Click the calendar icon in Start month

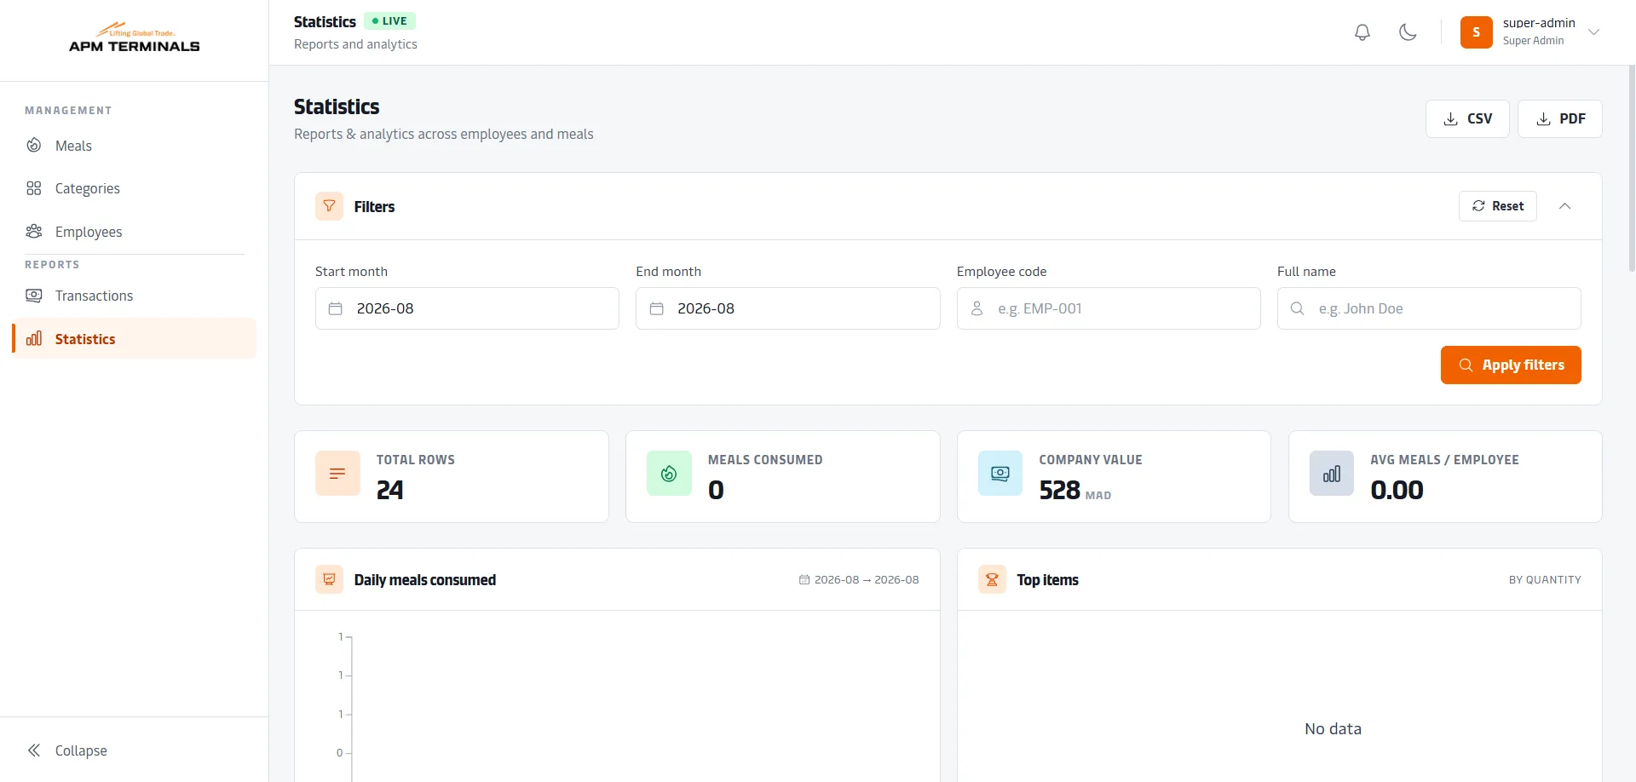pyautogui.click(x=336, y=308)
